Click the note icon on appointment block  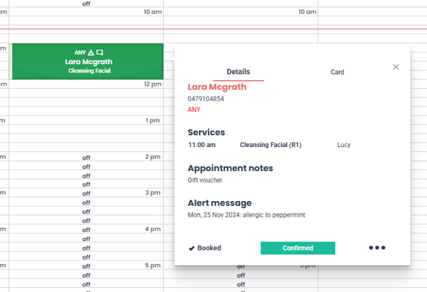pos(100,53)
